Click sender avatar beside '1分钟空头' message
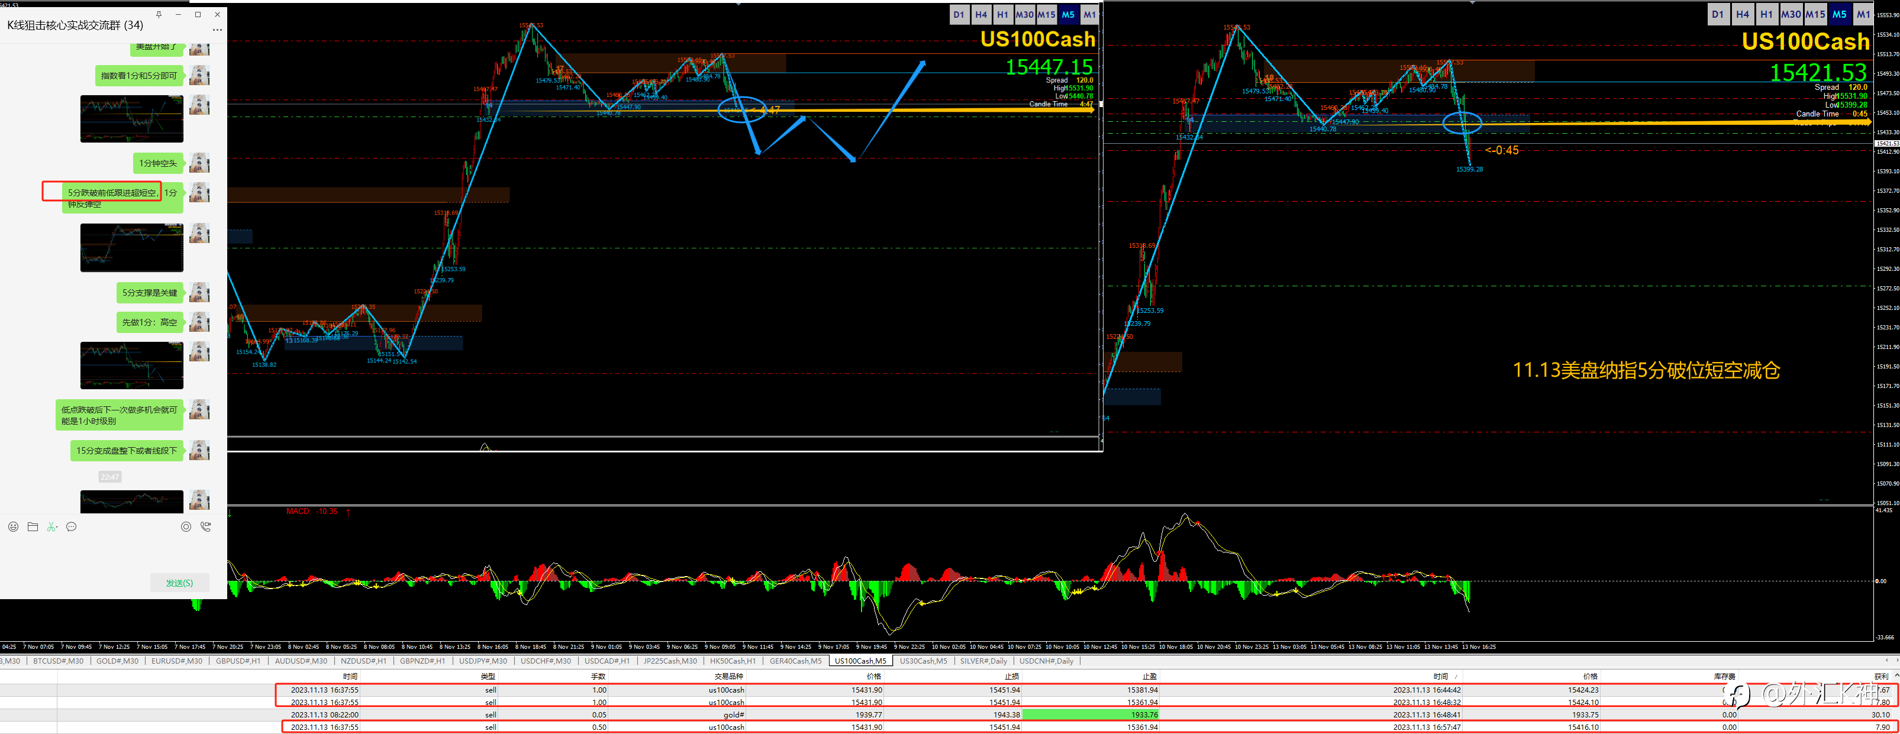The image size is (1900, 734). click(199, 163)
